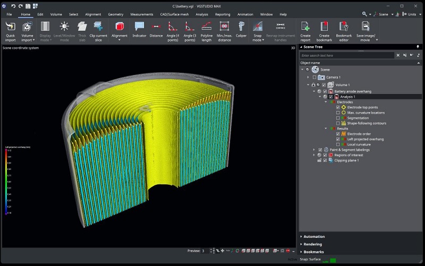Click the Preview value stepper arrows

[211, 251]
